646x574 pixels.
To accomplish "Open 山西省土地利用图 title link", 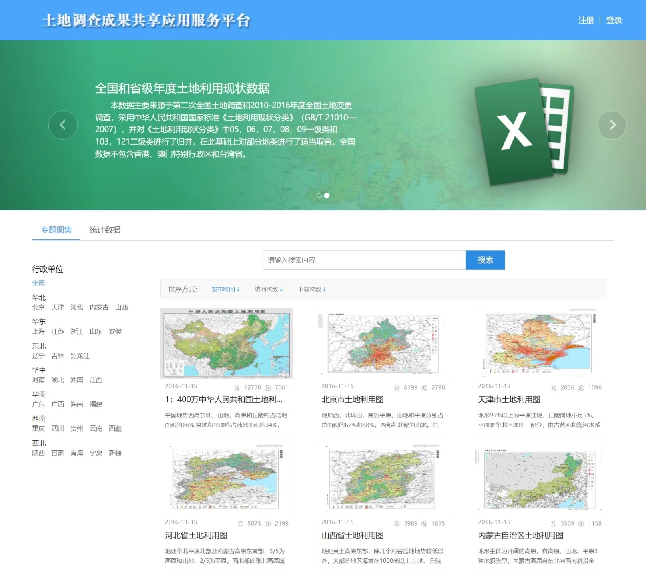I will [x=353, y=536].
